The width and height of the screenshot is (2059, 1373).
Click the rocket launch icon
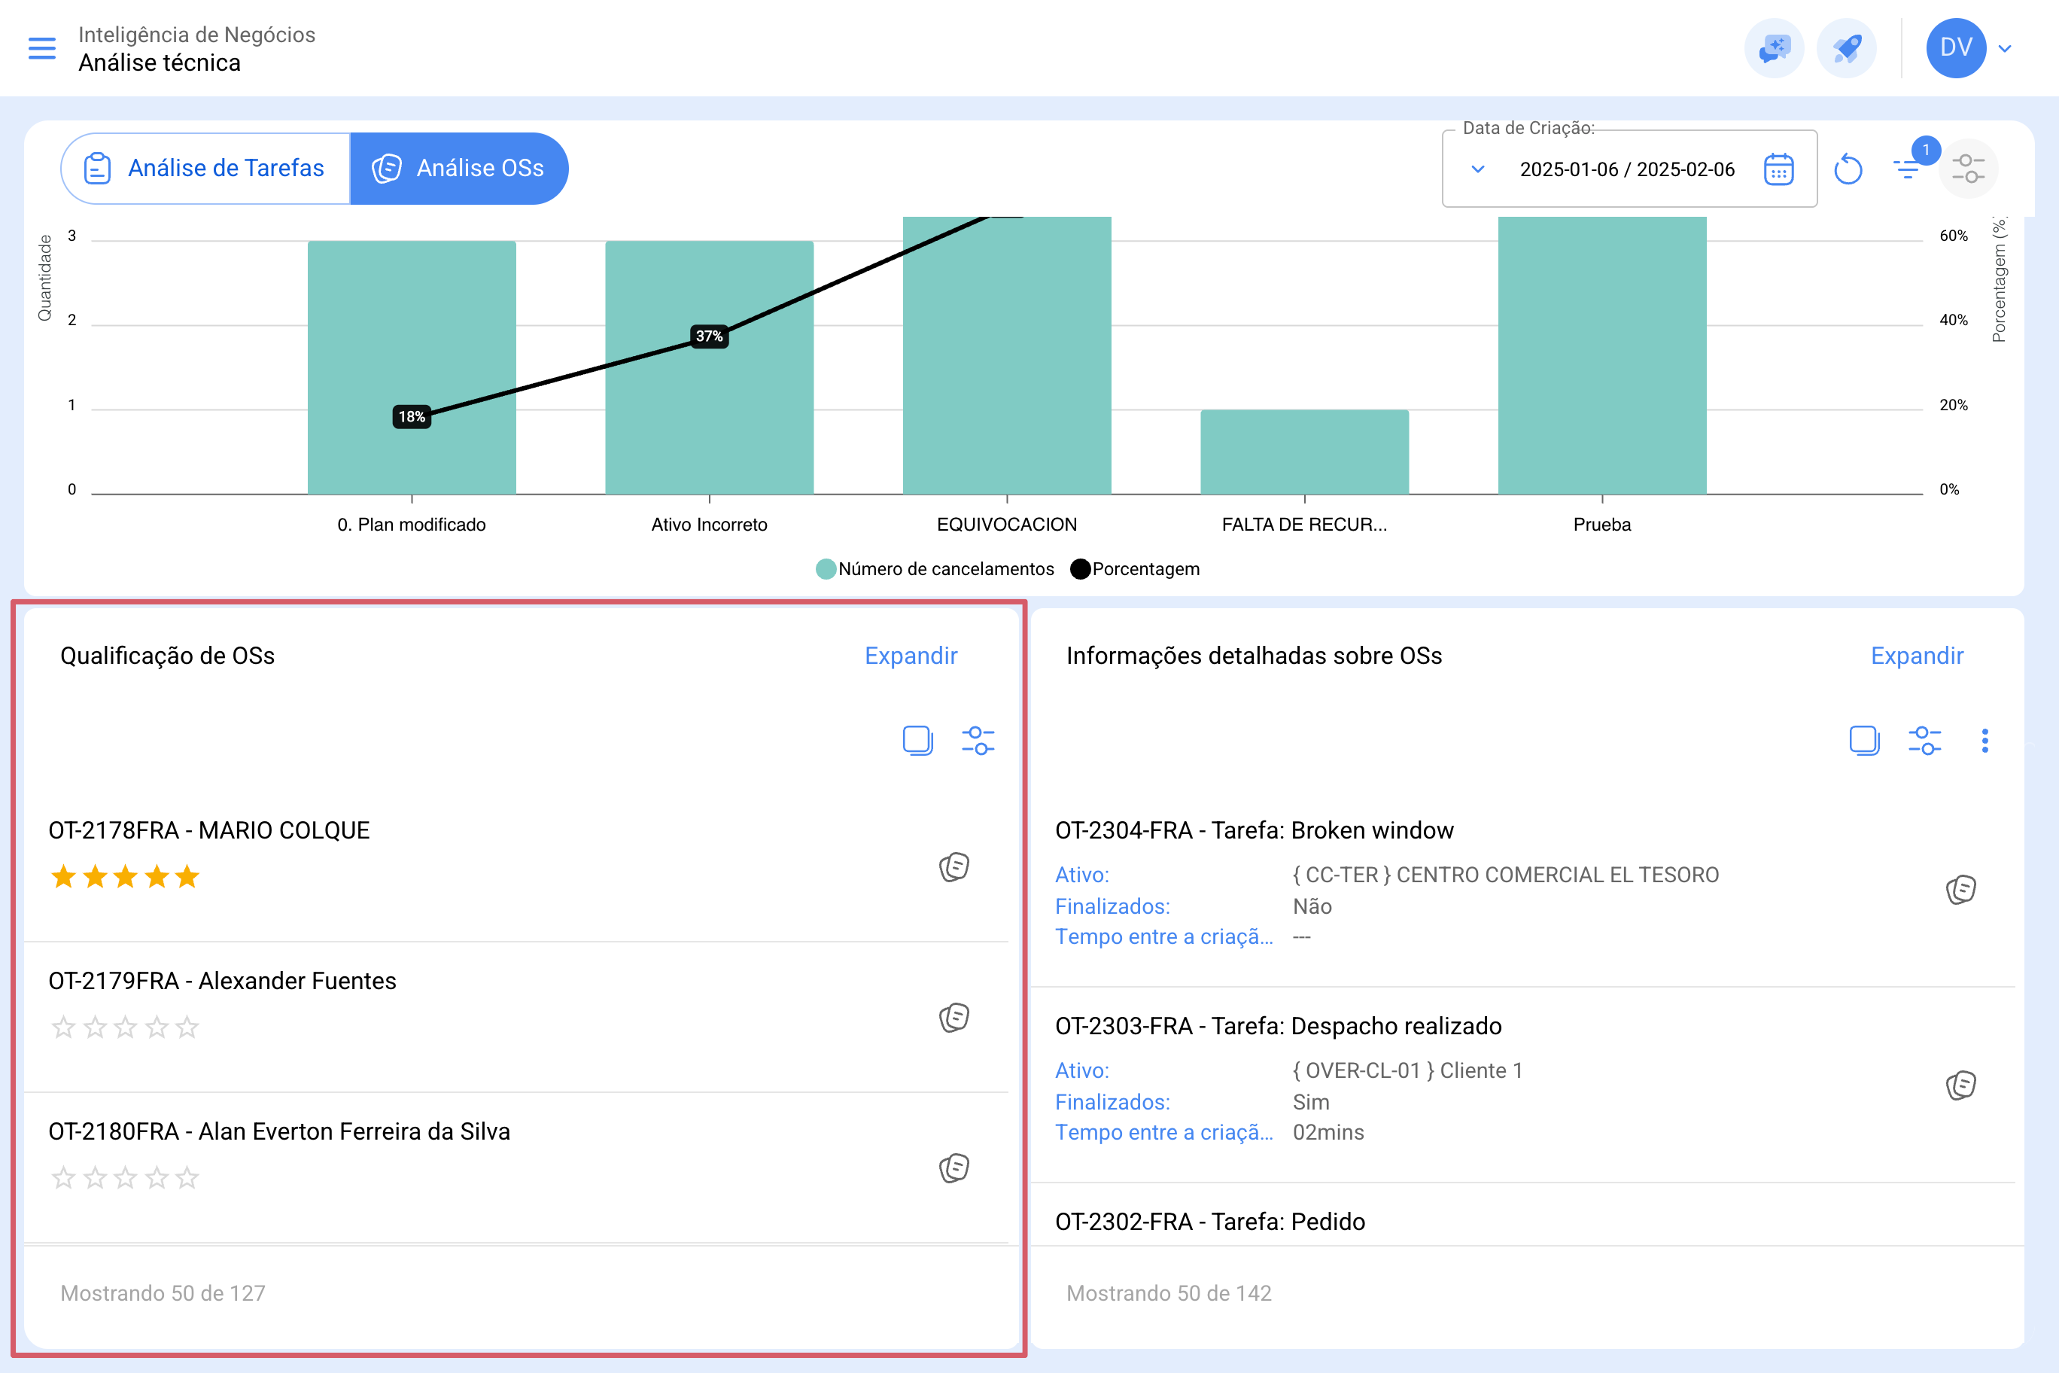click(1846, 48)
